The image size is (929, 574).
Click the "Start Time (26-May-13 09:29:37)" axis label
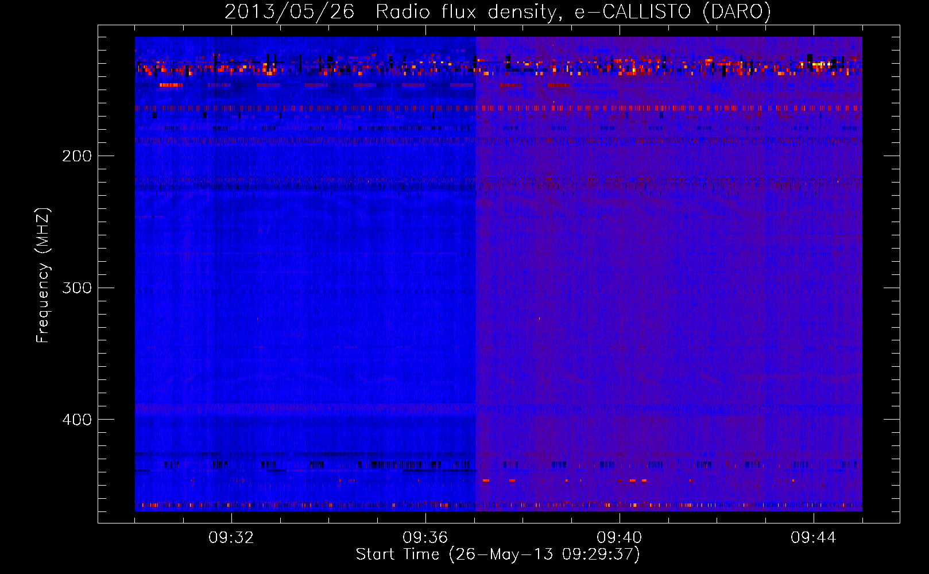pos(498,554)
